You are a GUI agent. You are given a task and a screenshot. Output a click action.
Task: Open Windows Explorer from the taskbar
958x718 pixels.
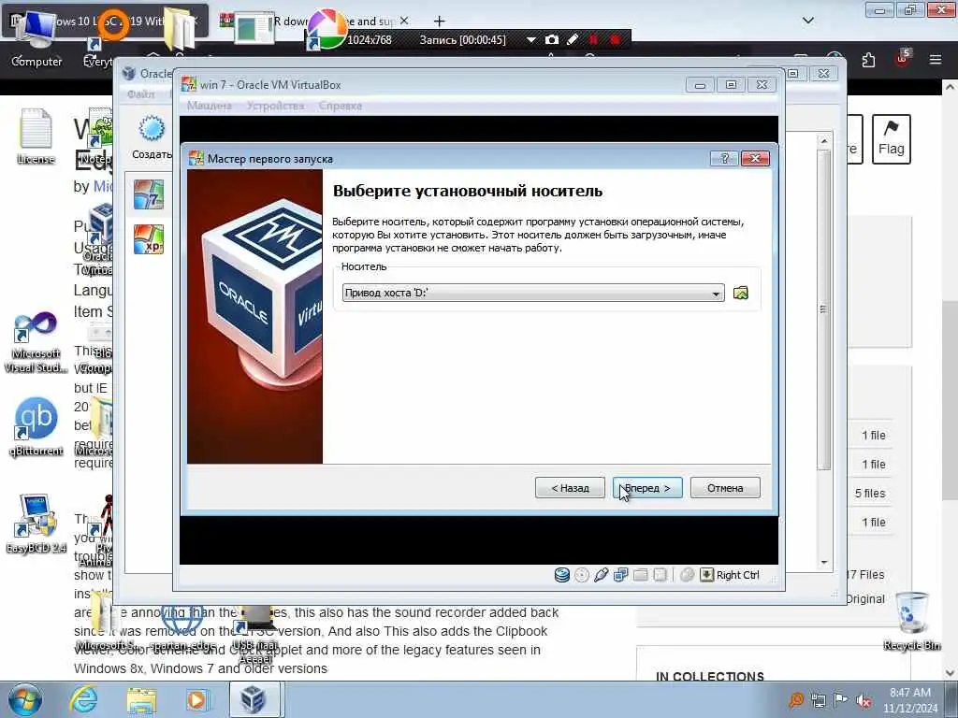pos(141,699)
